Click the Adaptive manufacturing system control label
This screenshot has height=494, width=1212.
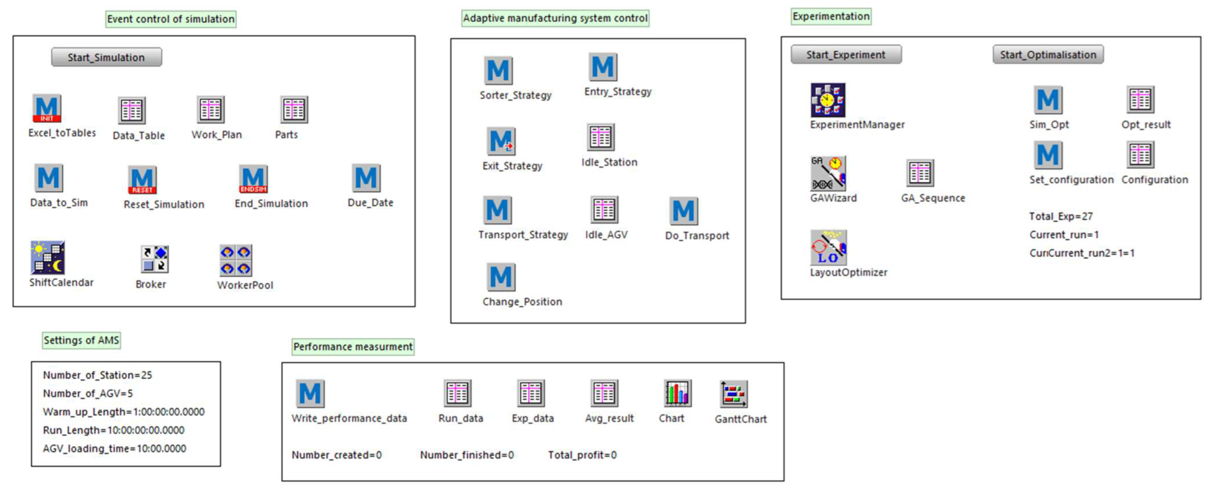(x=555, y=18)
